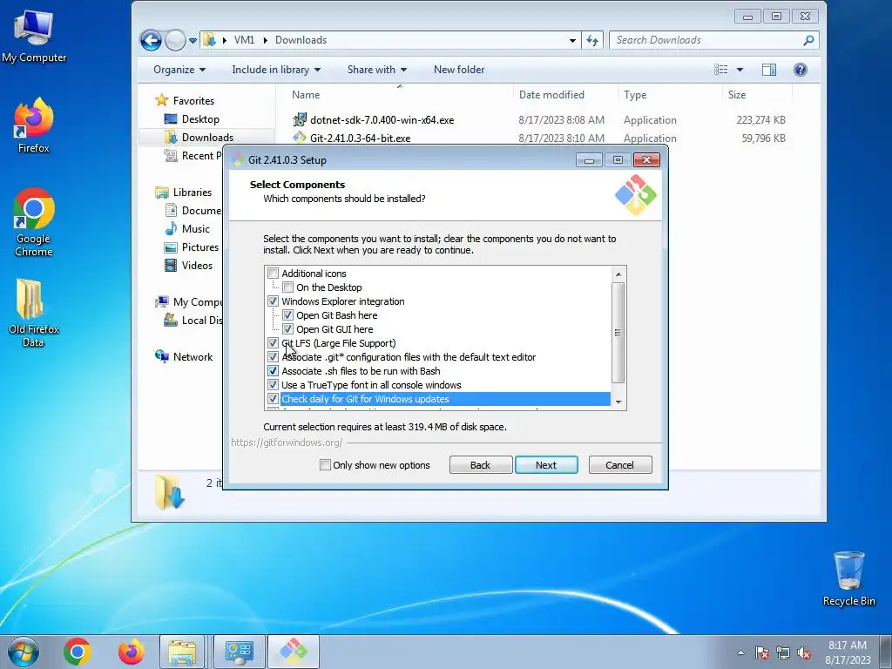Toggle Associate .sh files with Bash
892x669 pixels.
click(x=273, y=371)
